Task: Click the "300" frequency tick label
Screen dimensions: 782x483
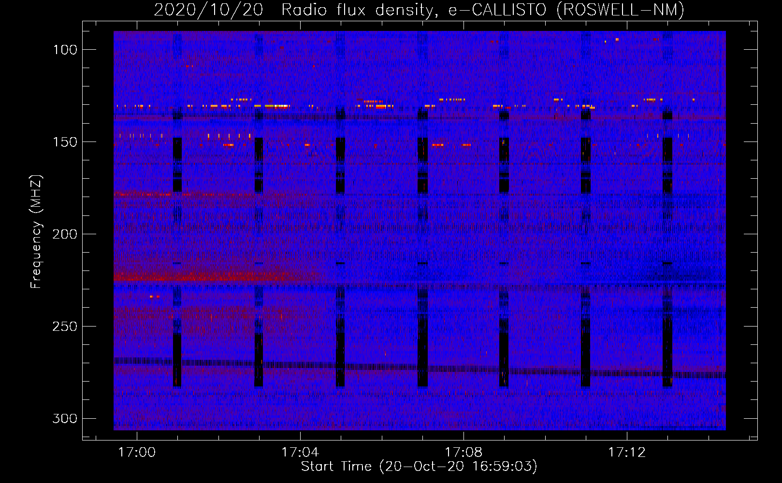Action: (x=65, y=418)
